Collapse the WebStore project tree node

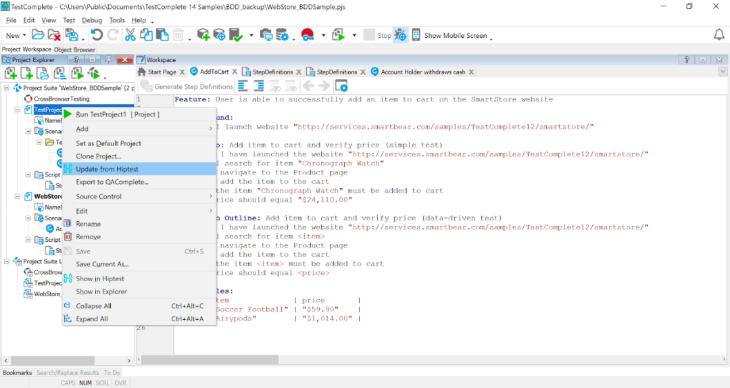[x=17, y=196]
